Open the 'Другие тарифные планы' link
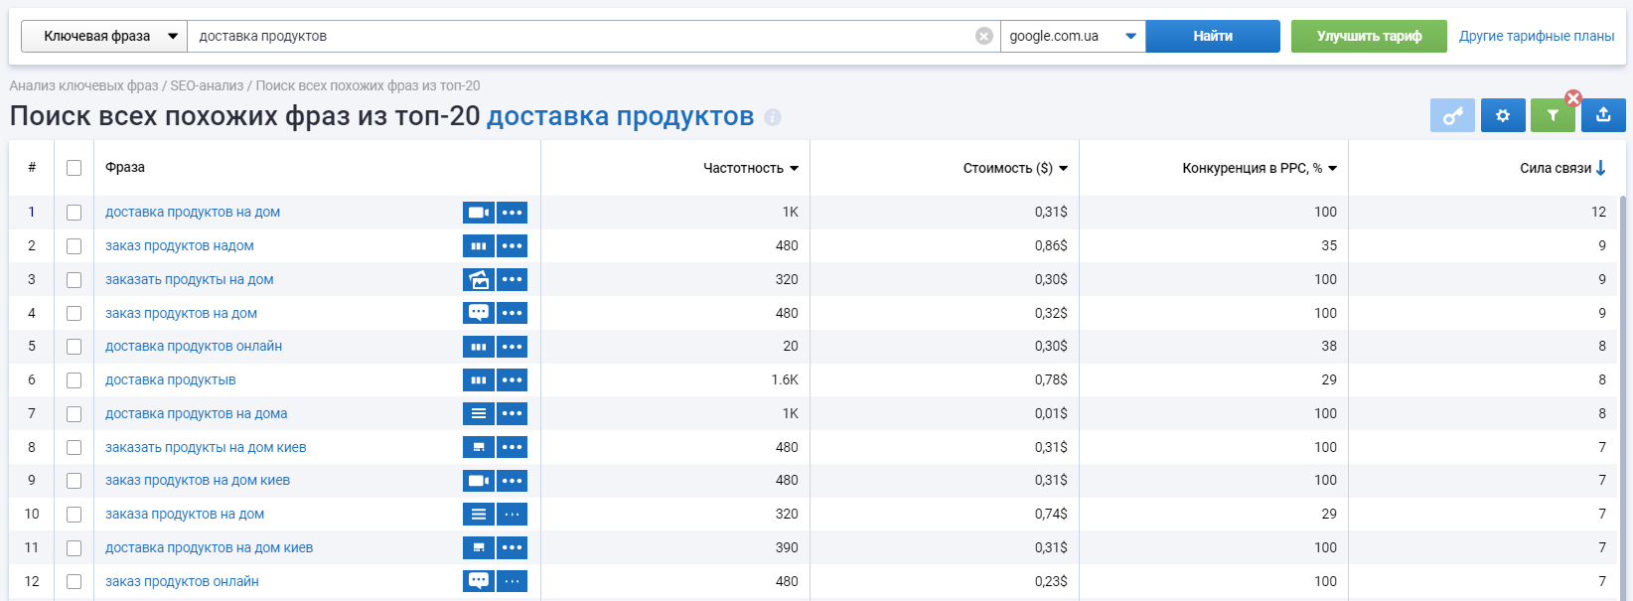1633x601 pixels. point(1536,37)
